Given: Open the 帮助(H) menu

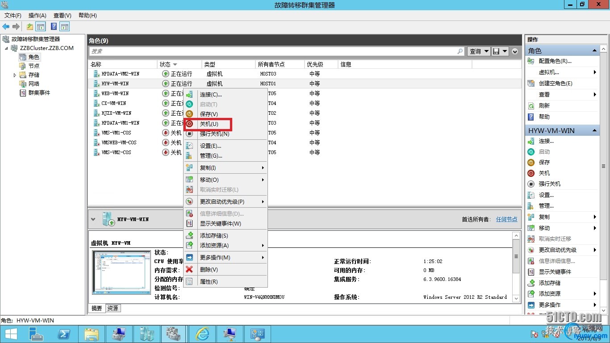Looking at the screenshot, I should pyautogui.click(x=88, y=16).
